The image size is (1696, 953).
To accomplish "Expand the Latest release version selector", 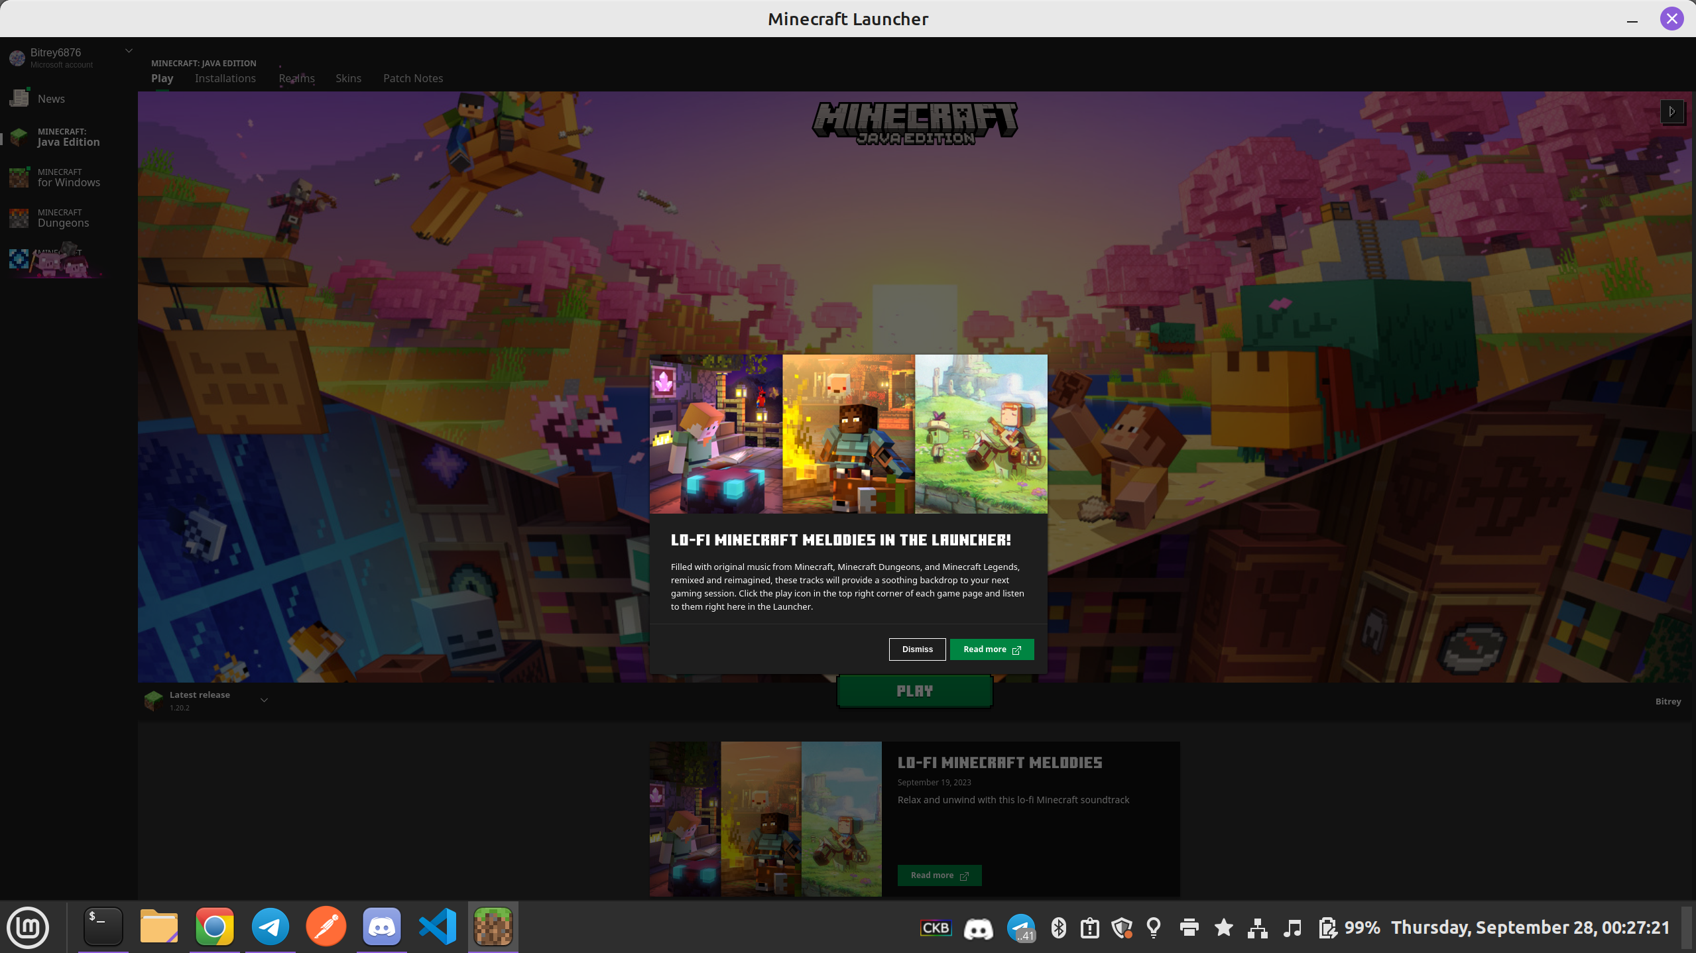I will tap(264, 701).
